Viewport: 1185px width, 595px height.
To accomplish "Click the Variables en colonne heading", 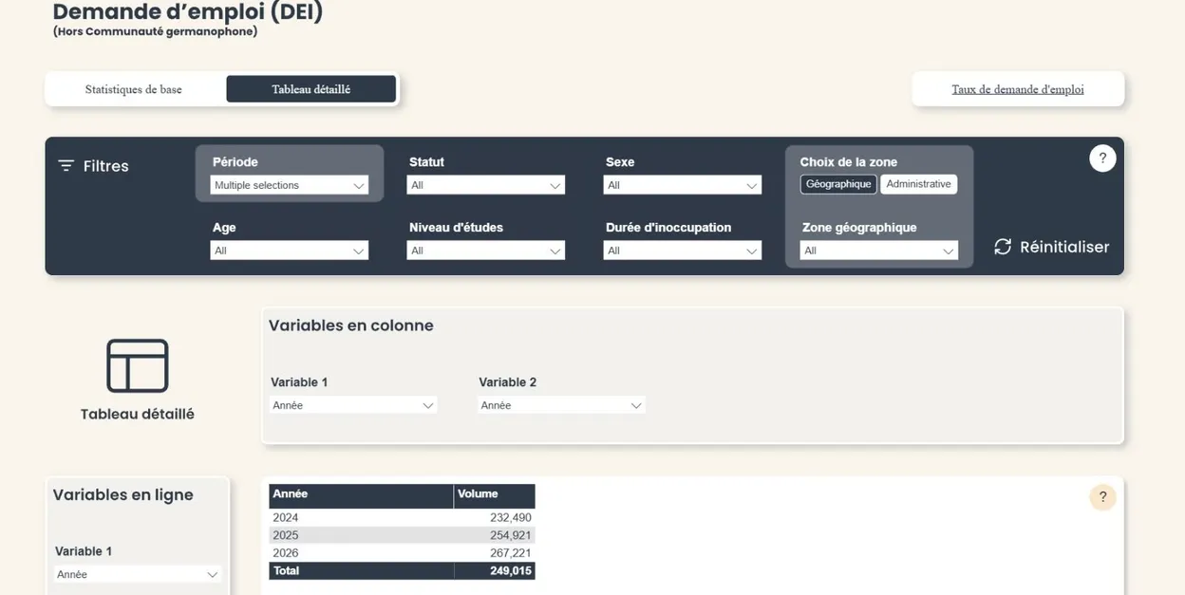I will tap(351, 325).
